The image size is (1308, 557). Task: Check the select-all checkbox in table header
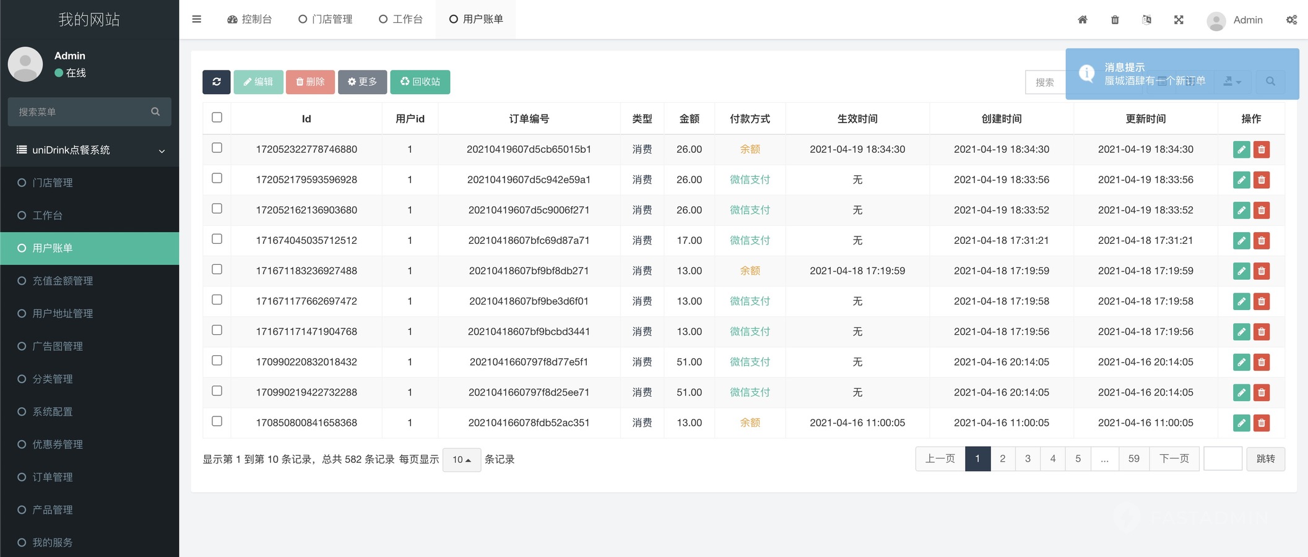point(217,118)
